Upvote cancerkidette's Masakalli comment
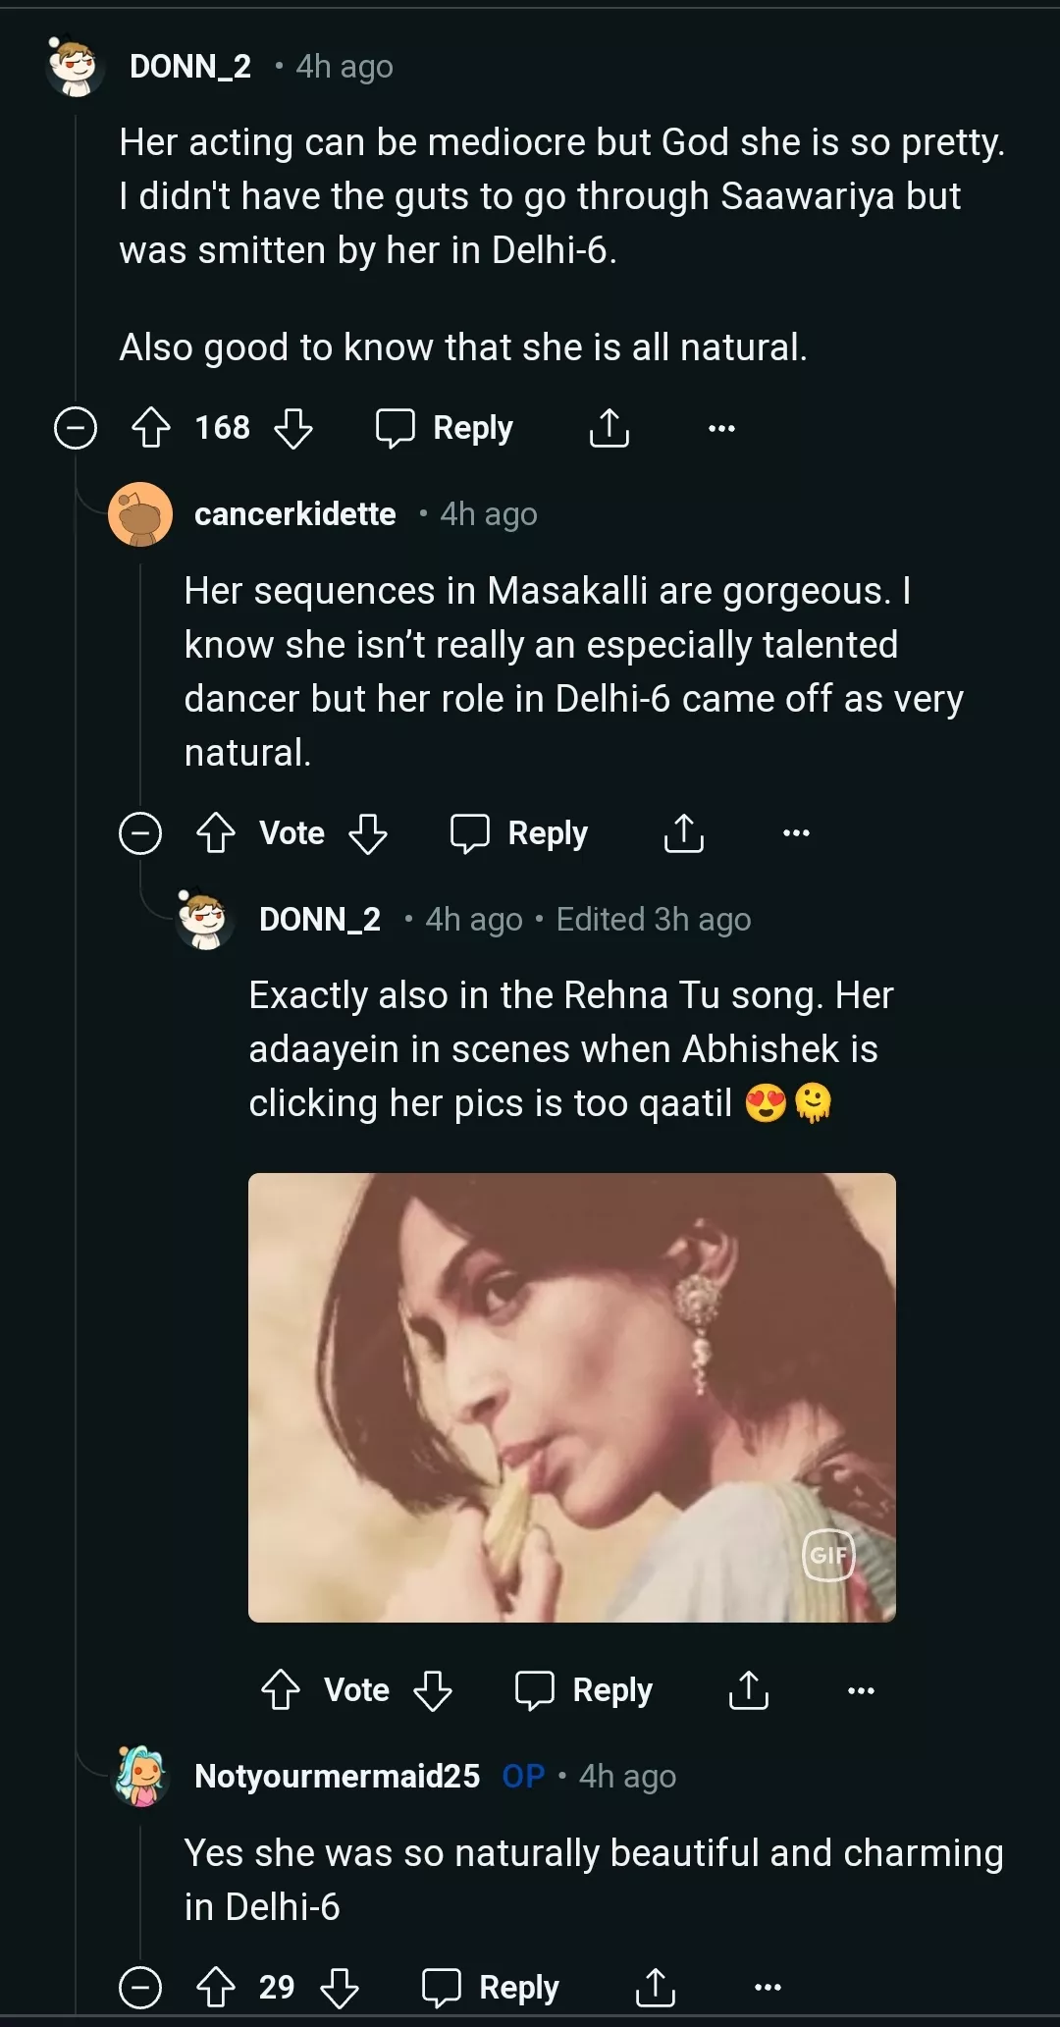Viewport: 1060px width, 2027px height. tap(216, 833)
